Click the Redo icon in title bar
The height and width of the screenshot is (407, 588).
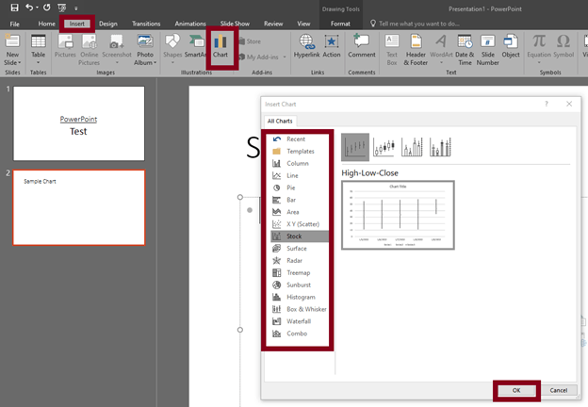pyautogui.click(x=46, y=8)
